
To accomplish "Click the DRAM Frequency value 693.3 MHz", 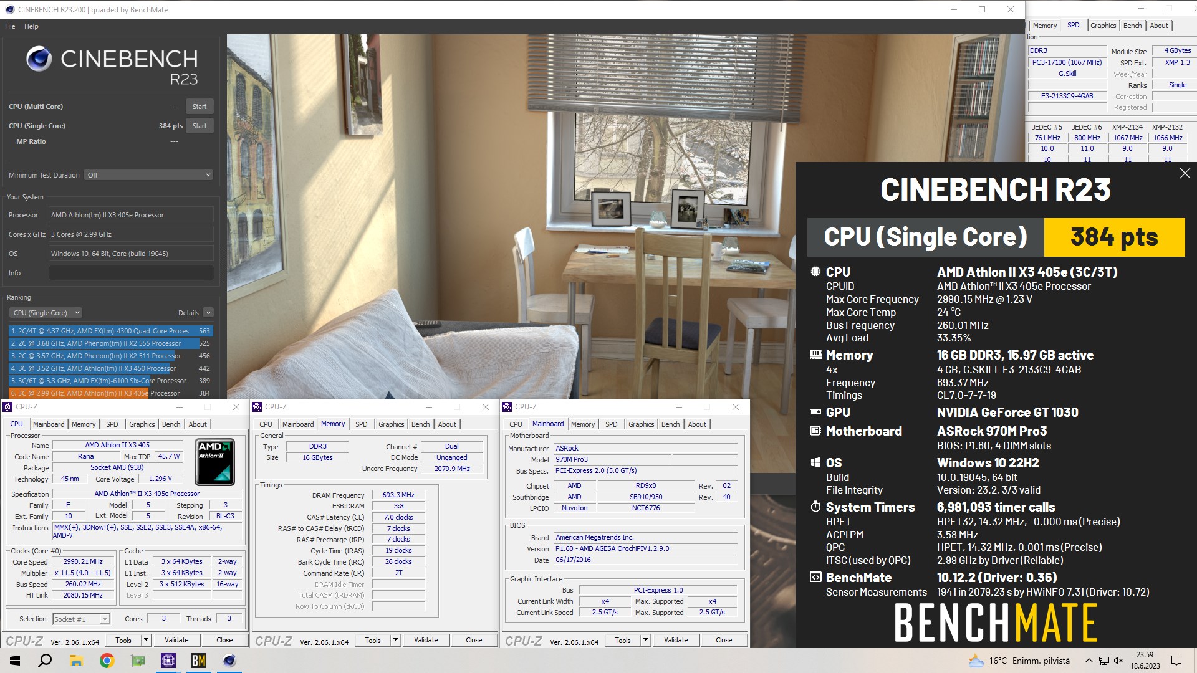I will (x=398, y=495).
